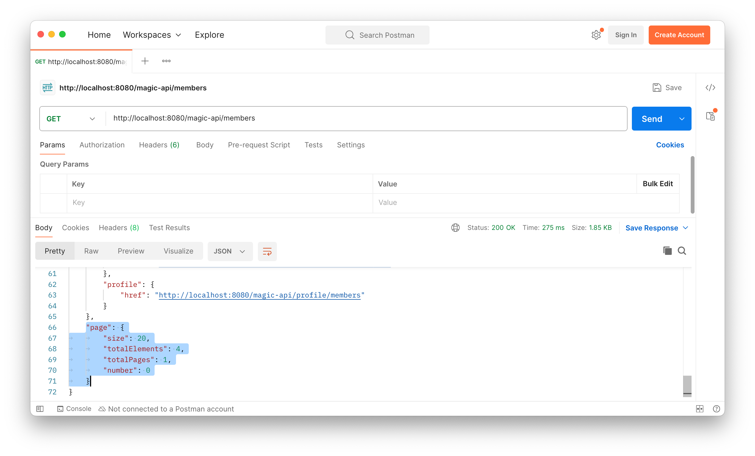Image resolution: width=755 pixels, height=456 pixels.
Task: Copy response body with copy icon
Action: (x=667, y=251)
